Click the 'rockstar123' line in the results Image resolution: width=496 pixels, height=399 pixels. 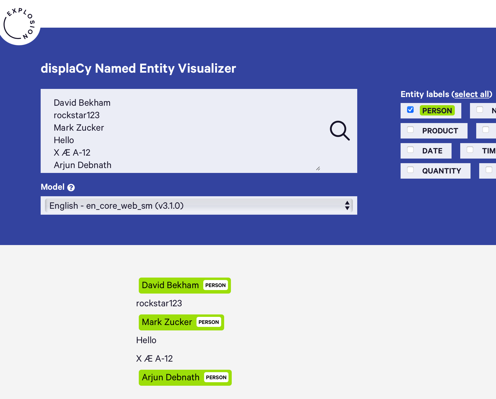[159, 303]
